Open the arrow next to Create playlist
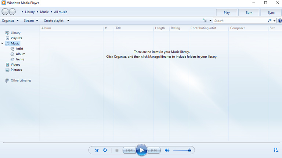 click(68, 21)
